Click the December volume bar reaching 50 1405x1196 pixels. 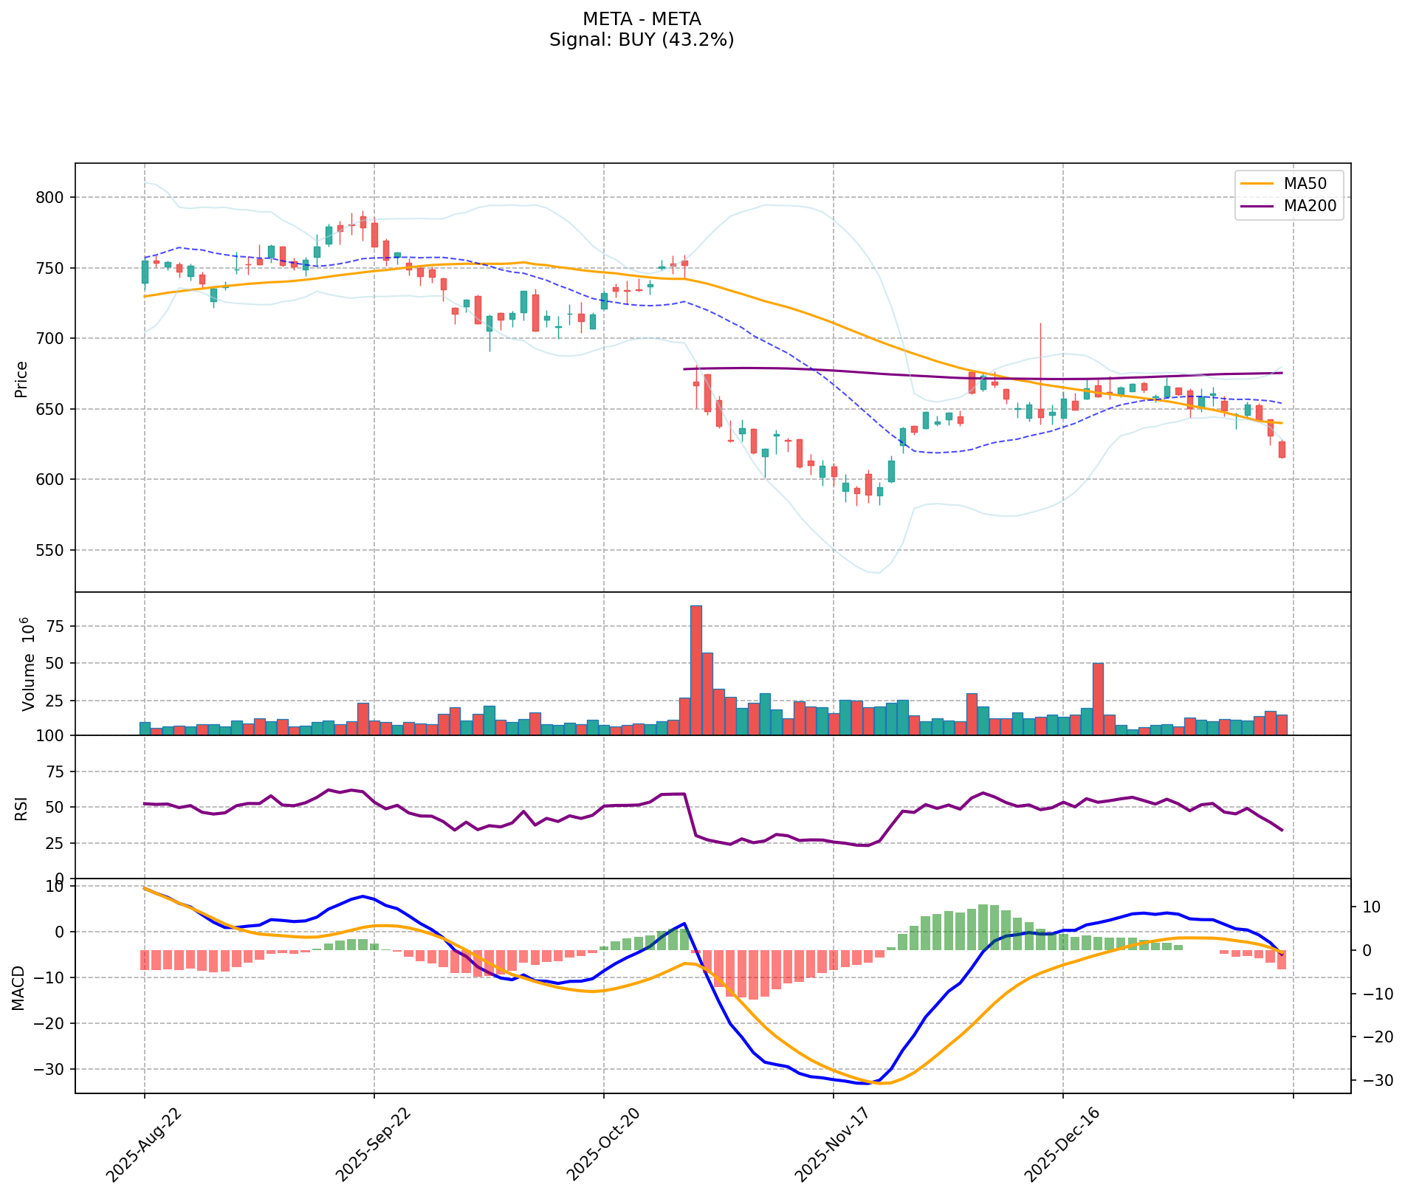(x=1098, y=698)
